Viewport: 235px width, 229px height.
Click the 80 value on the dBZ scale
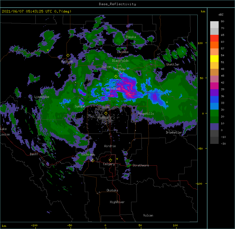point(222,21)
